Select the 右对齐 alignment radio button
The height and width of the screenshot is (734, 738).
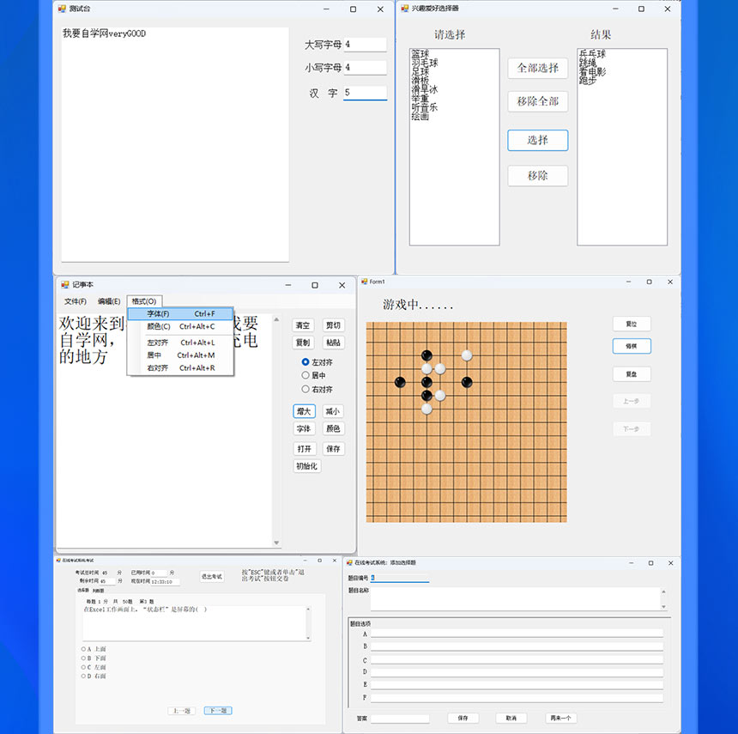coord(305,389)
